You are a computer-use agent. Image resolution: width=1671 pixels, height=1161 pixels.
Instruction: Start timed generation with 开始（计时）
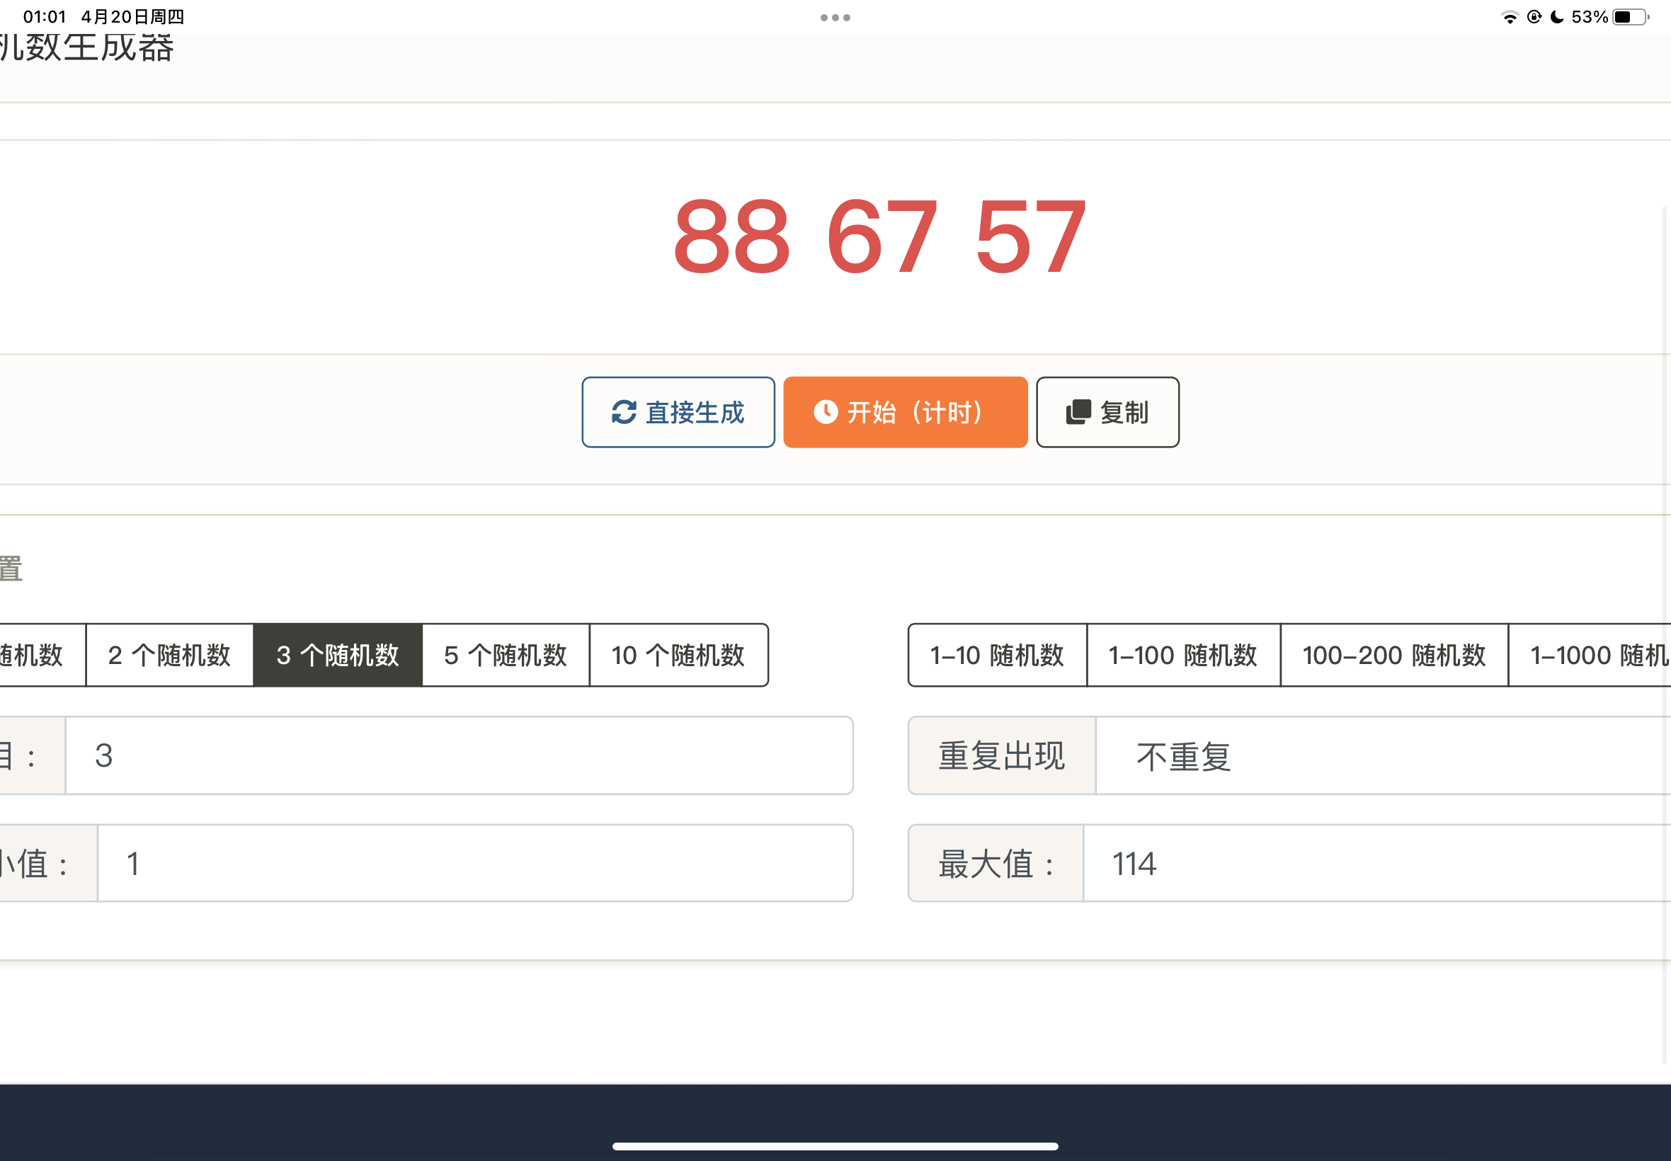click(905, 412)
